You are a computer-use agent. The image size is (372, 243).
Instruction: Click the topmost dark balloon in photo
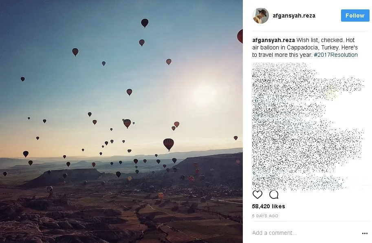[145, 23]
